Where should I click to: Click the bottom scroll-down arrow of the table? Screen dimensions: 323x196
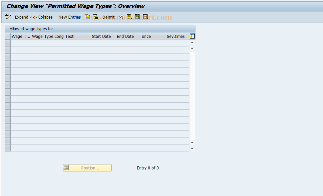click(192, 148)
